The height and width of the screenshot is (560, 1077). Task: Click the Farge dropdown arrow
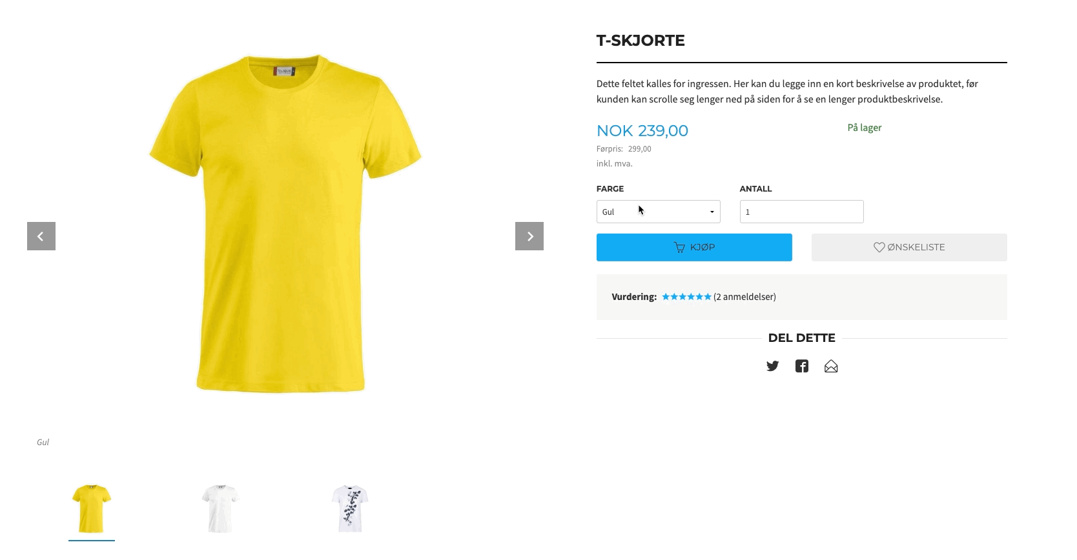point(712,212)
